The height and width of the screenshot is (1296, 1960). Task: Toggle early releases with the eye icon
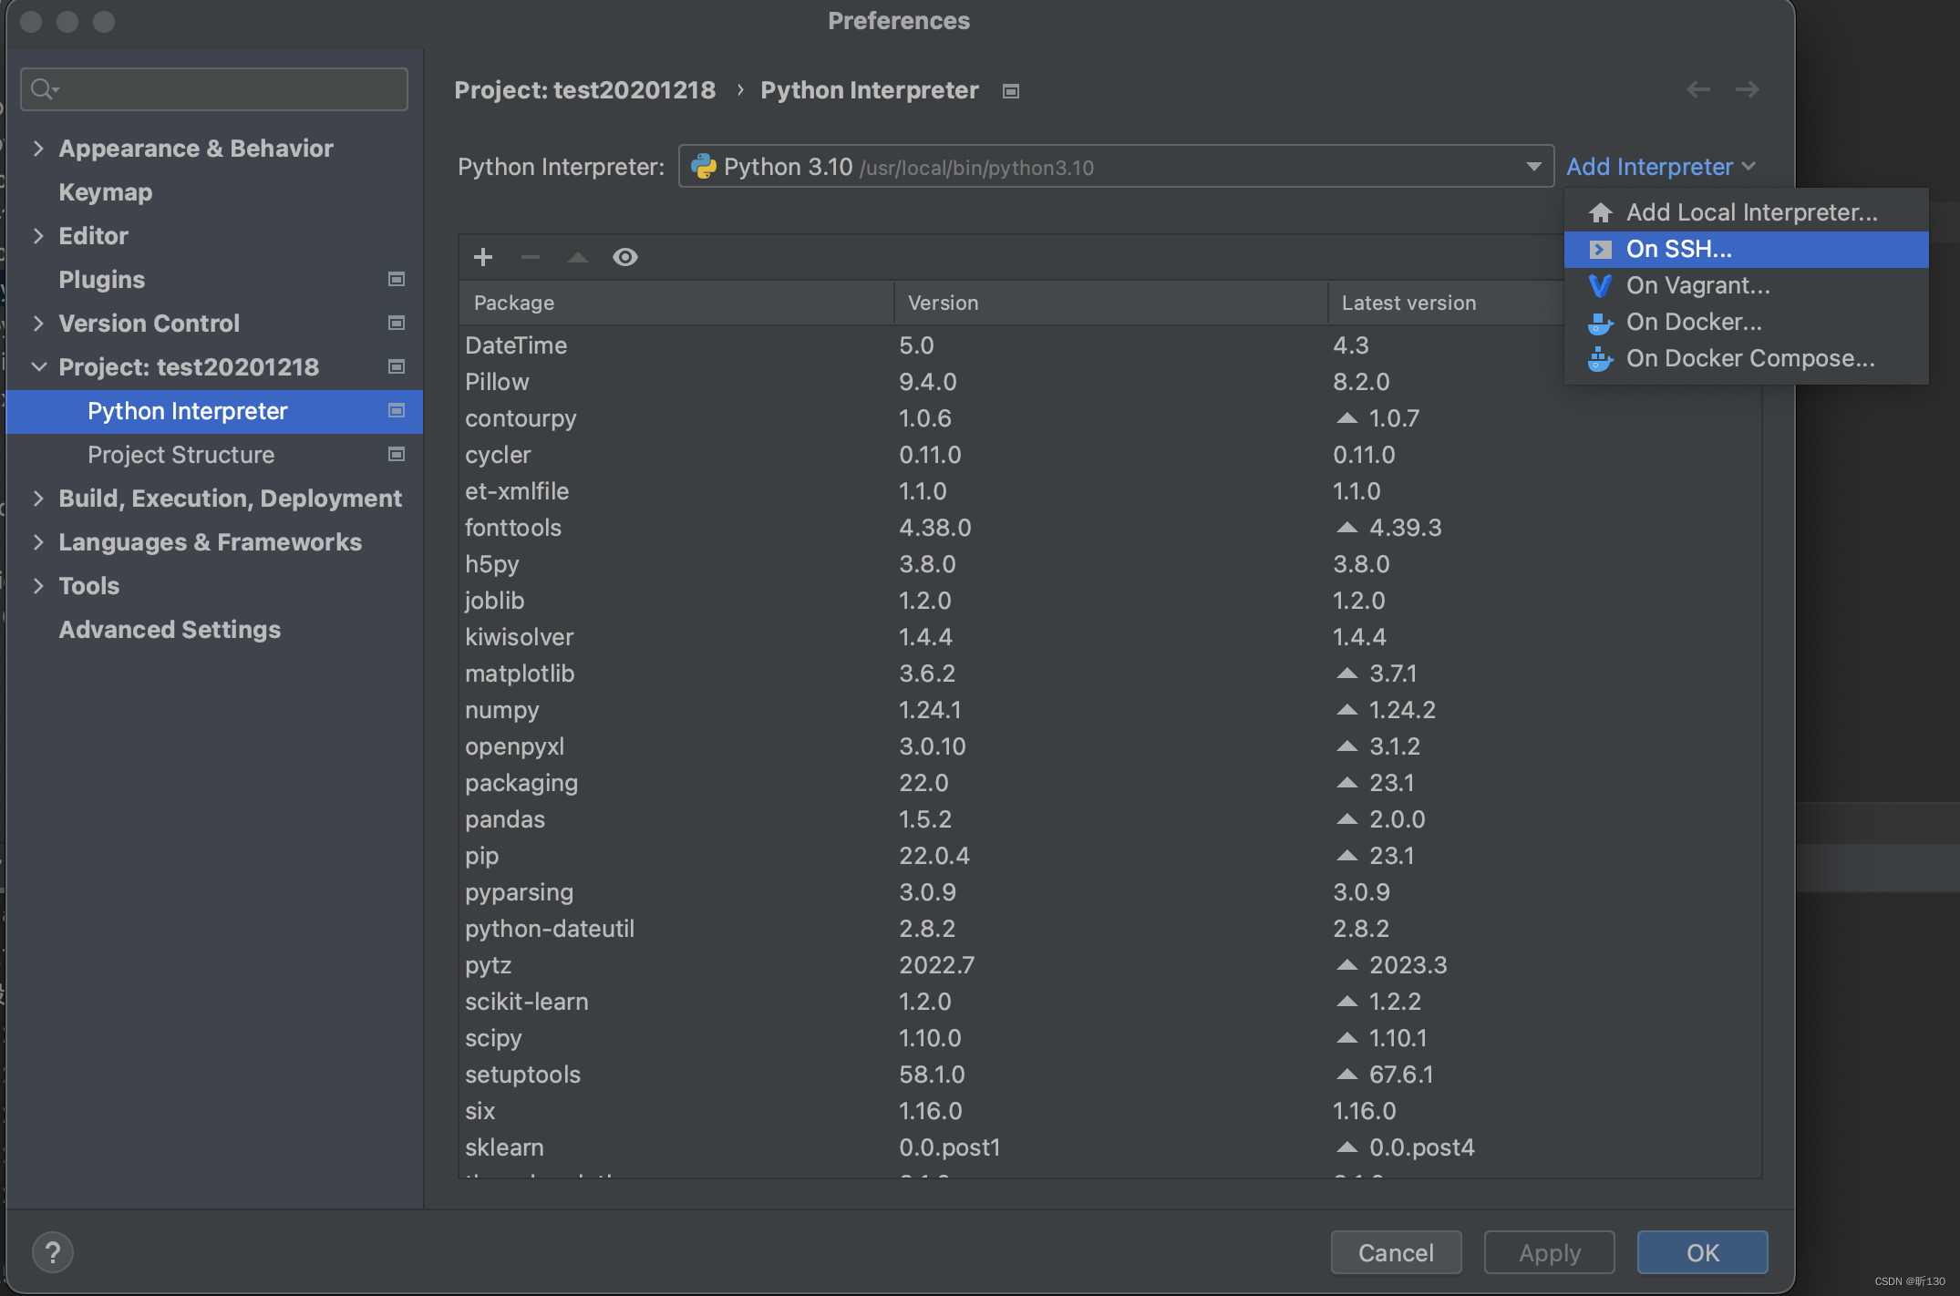click(624, 258)
